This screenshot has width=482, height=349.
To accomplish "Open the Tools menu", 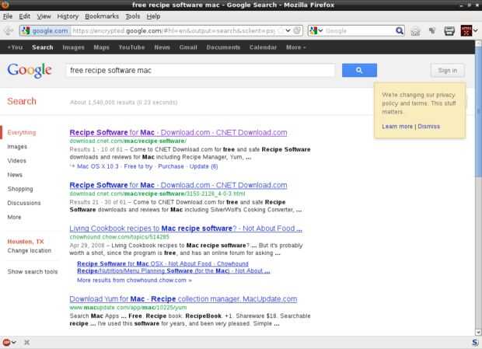I will [x=132, y=16].
